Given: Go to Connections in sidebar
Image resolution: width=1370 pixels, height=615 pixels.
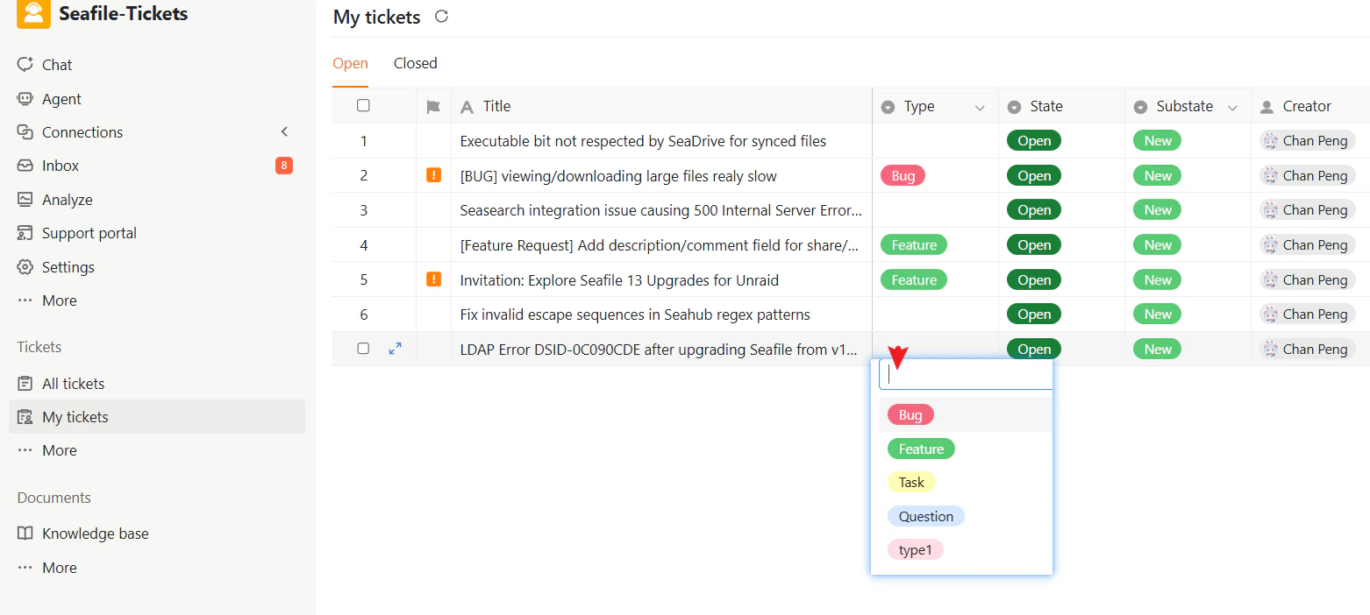Looking at the screenshot, I should click(82, 132).
